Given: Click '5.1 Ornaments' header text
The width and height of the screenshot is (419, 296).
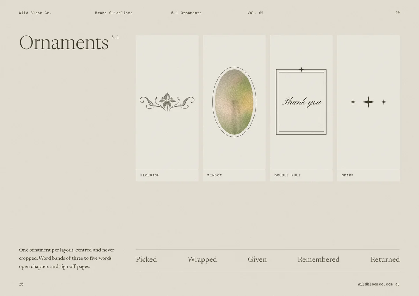Looking at the screenshot, I should (x=186, y=13).
